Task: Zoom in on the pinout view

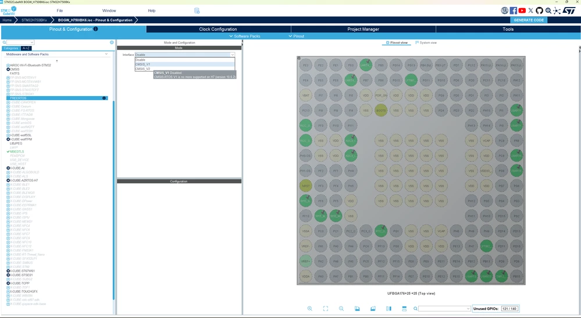Action: click(x=310, y=308)
